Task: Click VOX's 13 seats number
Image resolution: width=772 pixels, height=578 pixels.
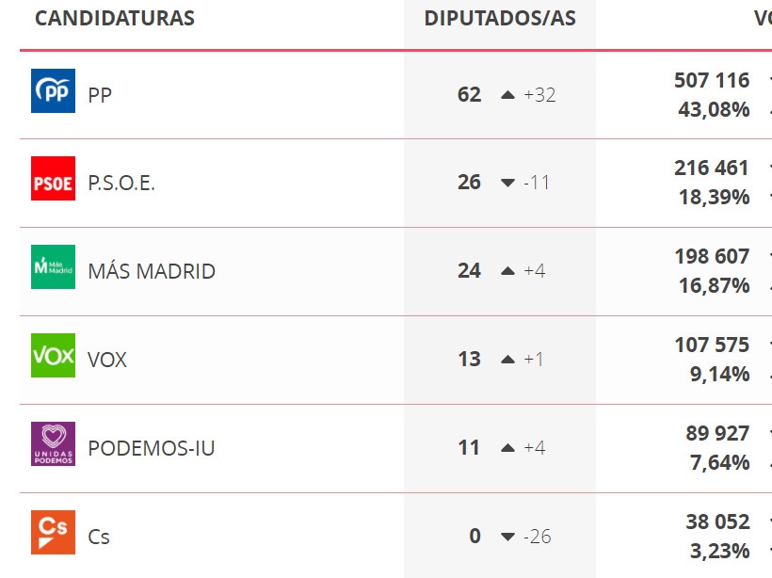Action: tap(469, 359)
